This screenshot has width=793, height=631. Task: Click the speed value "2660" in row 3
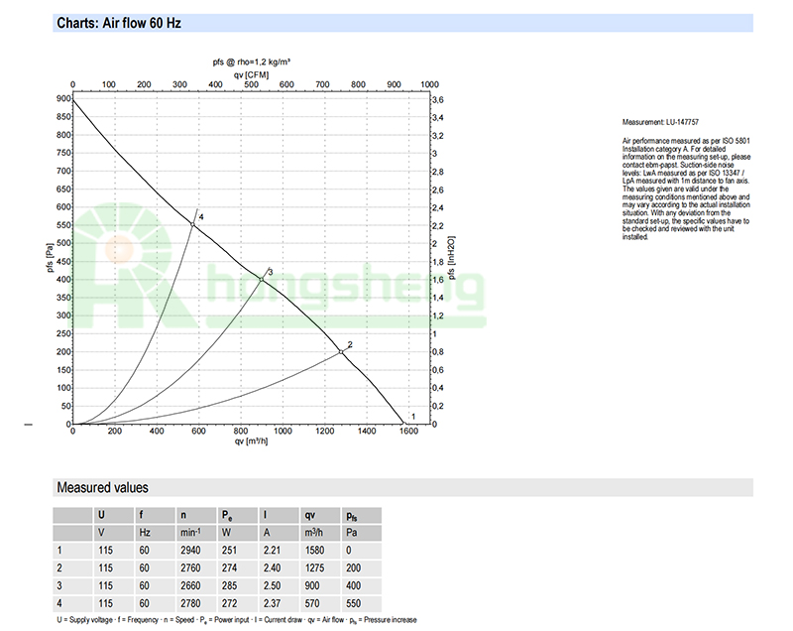[190, 586]
